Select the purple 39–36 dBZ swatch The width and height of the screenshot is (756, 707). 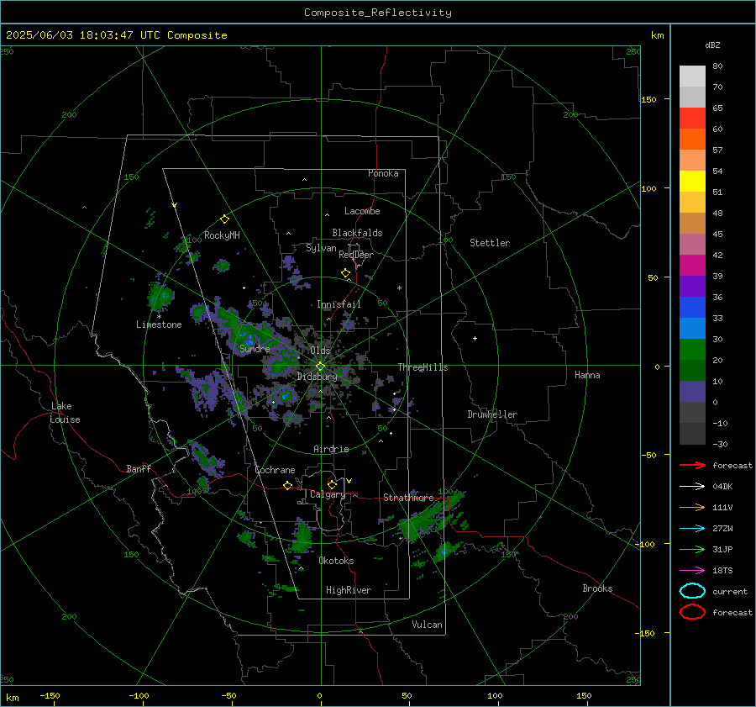click(x=692, y=286)
